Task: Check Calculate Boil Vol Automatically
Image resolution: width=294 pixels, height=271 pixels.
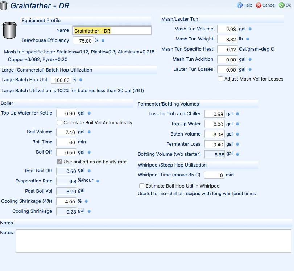Action: click(59, 122)
